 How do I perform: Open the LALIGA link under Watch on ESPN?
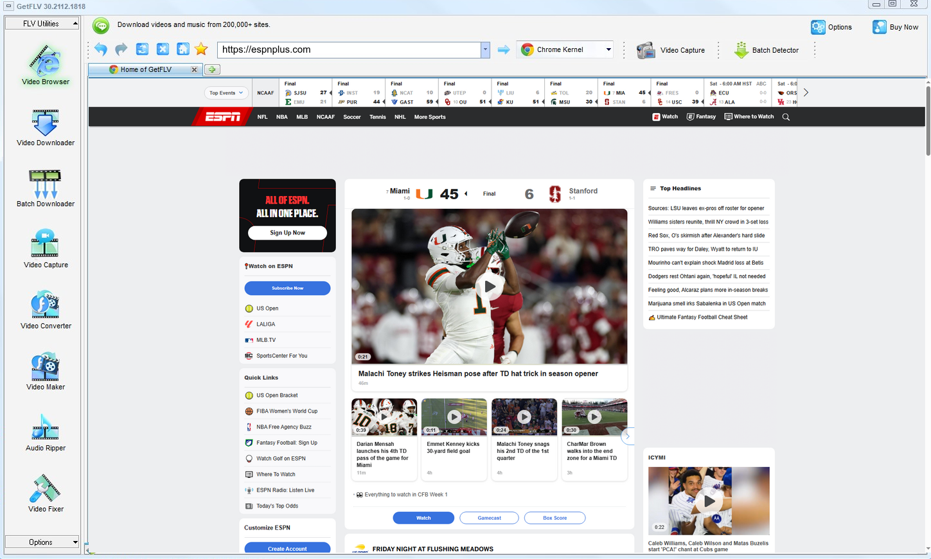pyautogui.click(x=265, y=324)
